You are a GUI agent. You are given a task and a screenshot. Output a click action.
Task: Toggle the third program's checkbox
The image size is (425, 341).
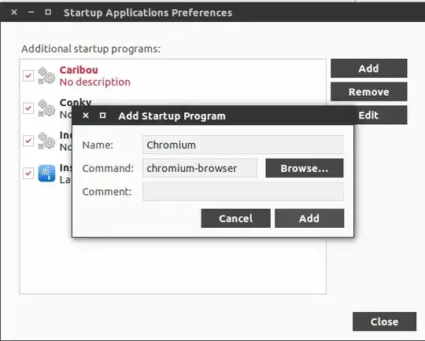coord(28,141)
